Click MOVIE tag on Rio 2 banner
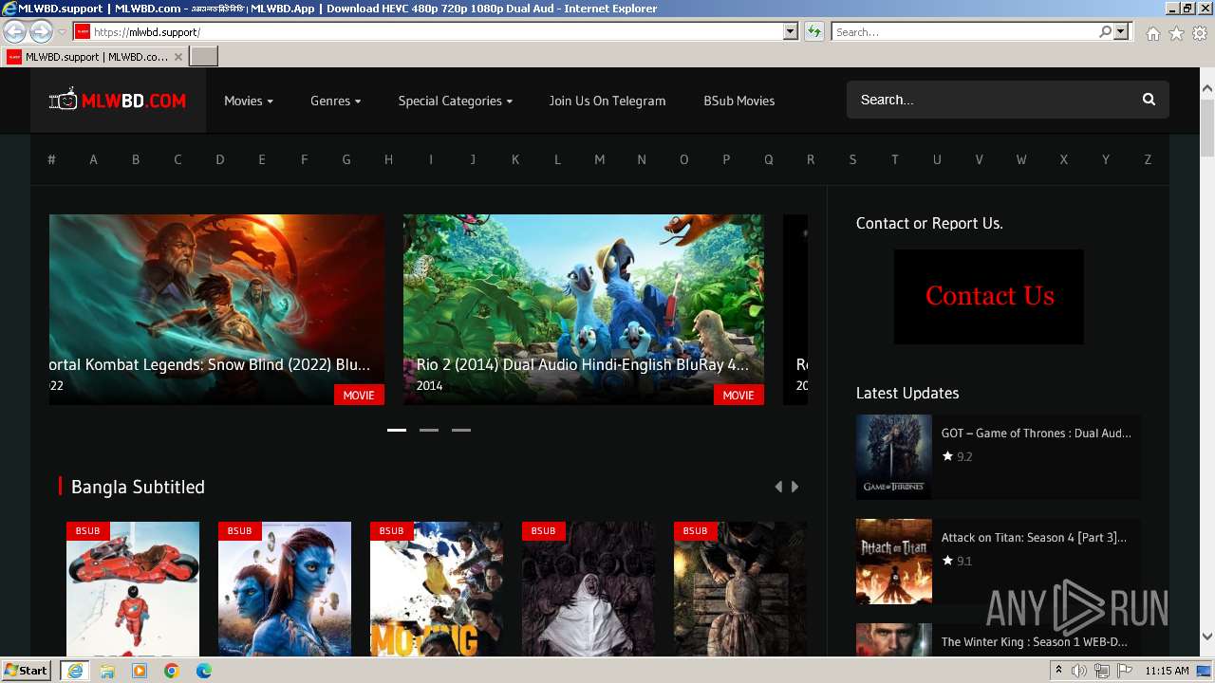 click(738, 395)
